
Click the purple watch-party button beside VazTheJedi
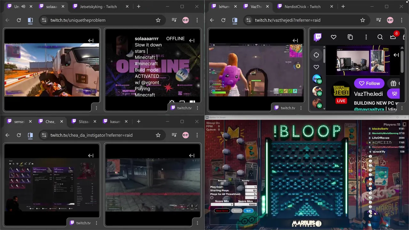point(394,94)
